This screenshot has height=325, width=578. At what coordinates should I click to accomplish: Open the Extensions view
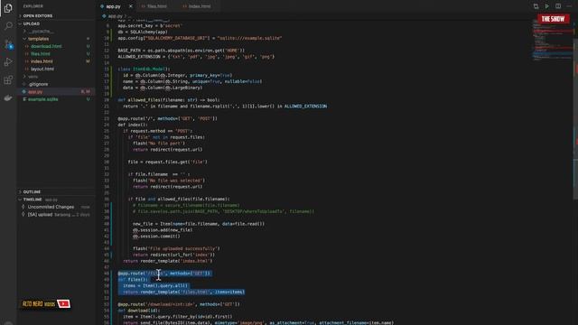(8, 80)
